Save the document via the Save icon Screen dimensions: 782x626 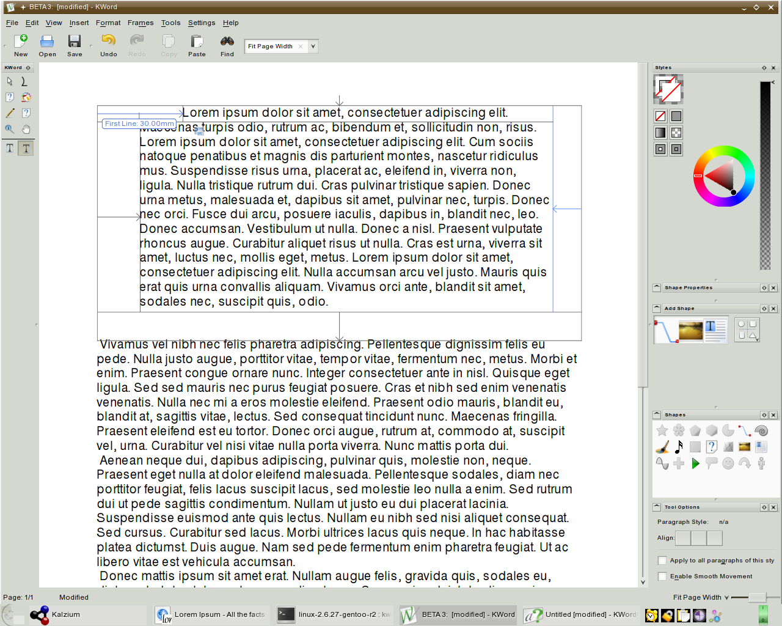[75, 46]
